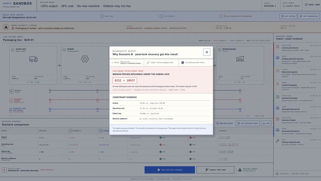Click the Reset Demo refresh icon
Viewport: 321px width, 181px height.
pyautogui.click(x=306, y=4)
